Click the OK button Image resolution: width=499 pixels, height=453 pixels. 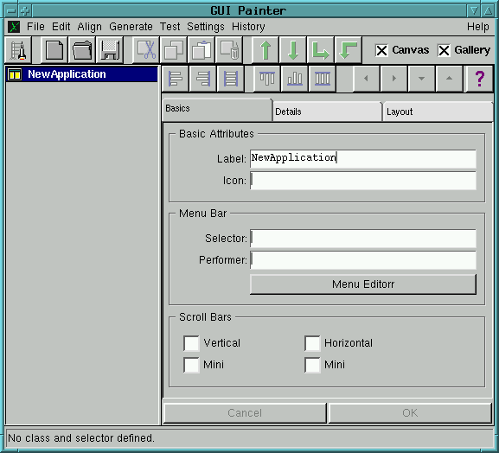click(x=410, y=413)
